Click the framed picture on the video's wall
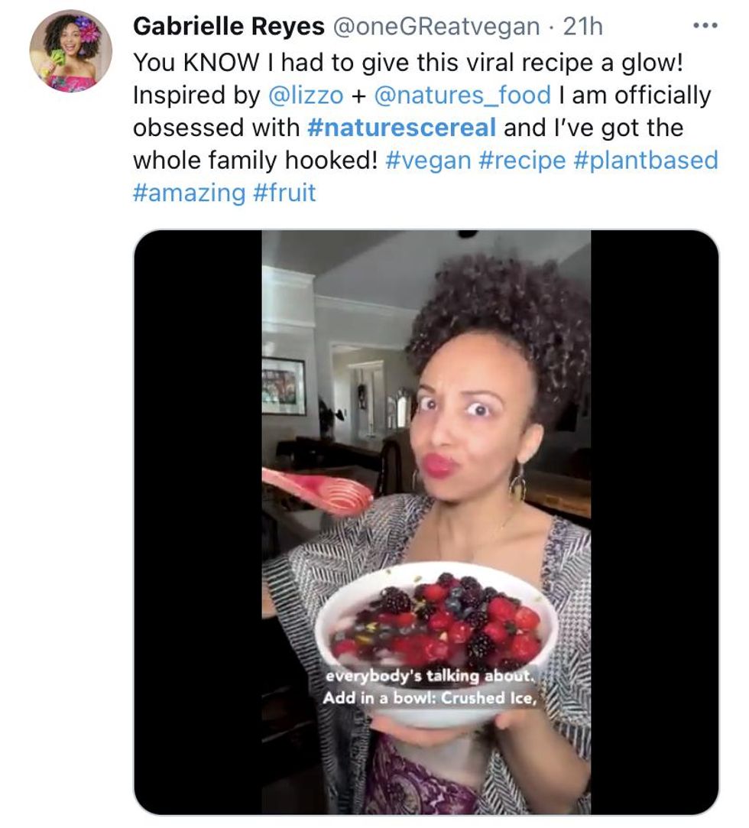The image size is (749, 828). pyautogui.click(x=283, y=386)
